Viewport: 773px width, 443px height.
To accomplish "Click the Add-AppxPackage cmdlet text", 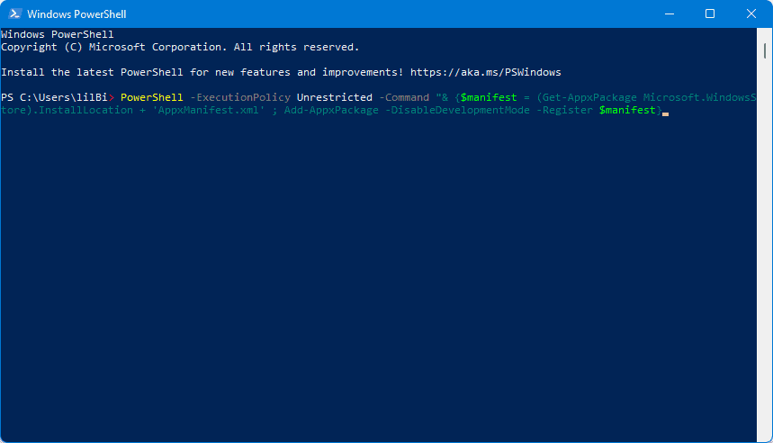I will click(x=331, y=110).
